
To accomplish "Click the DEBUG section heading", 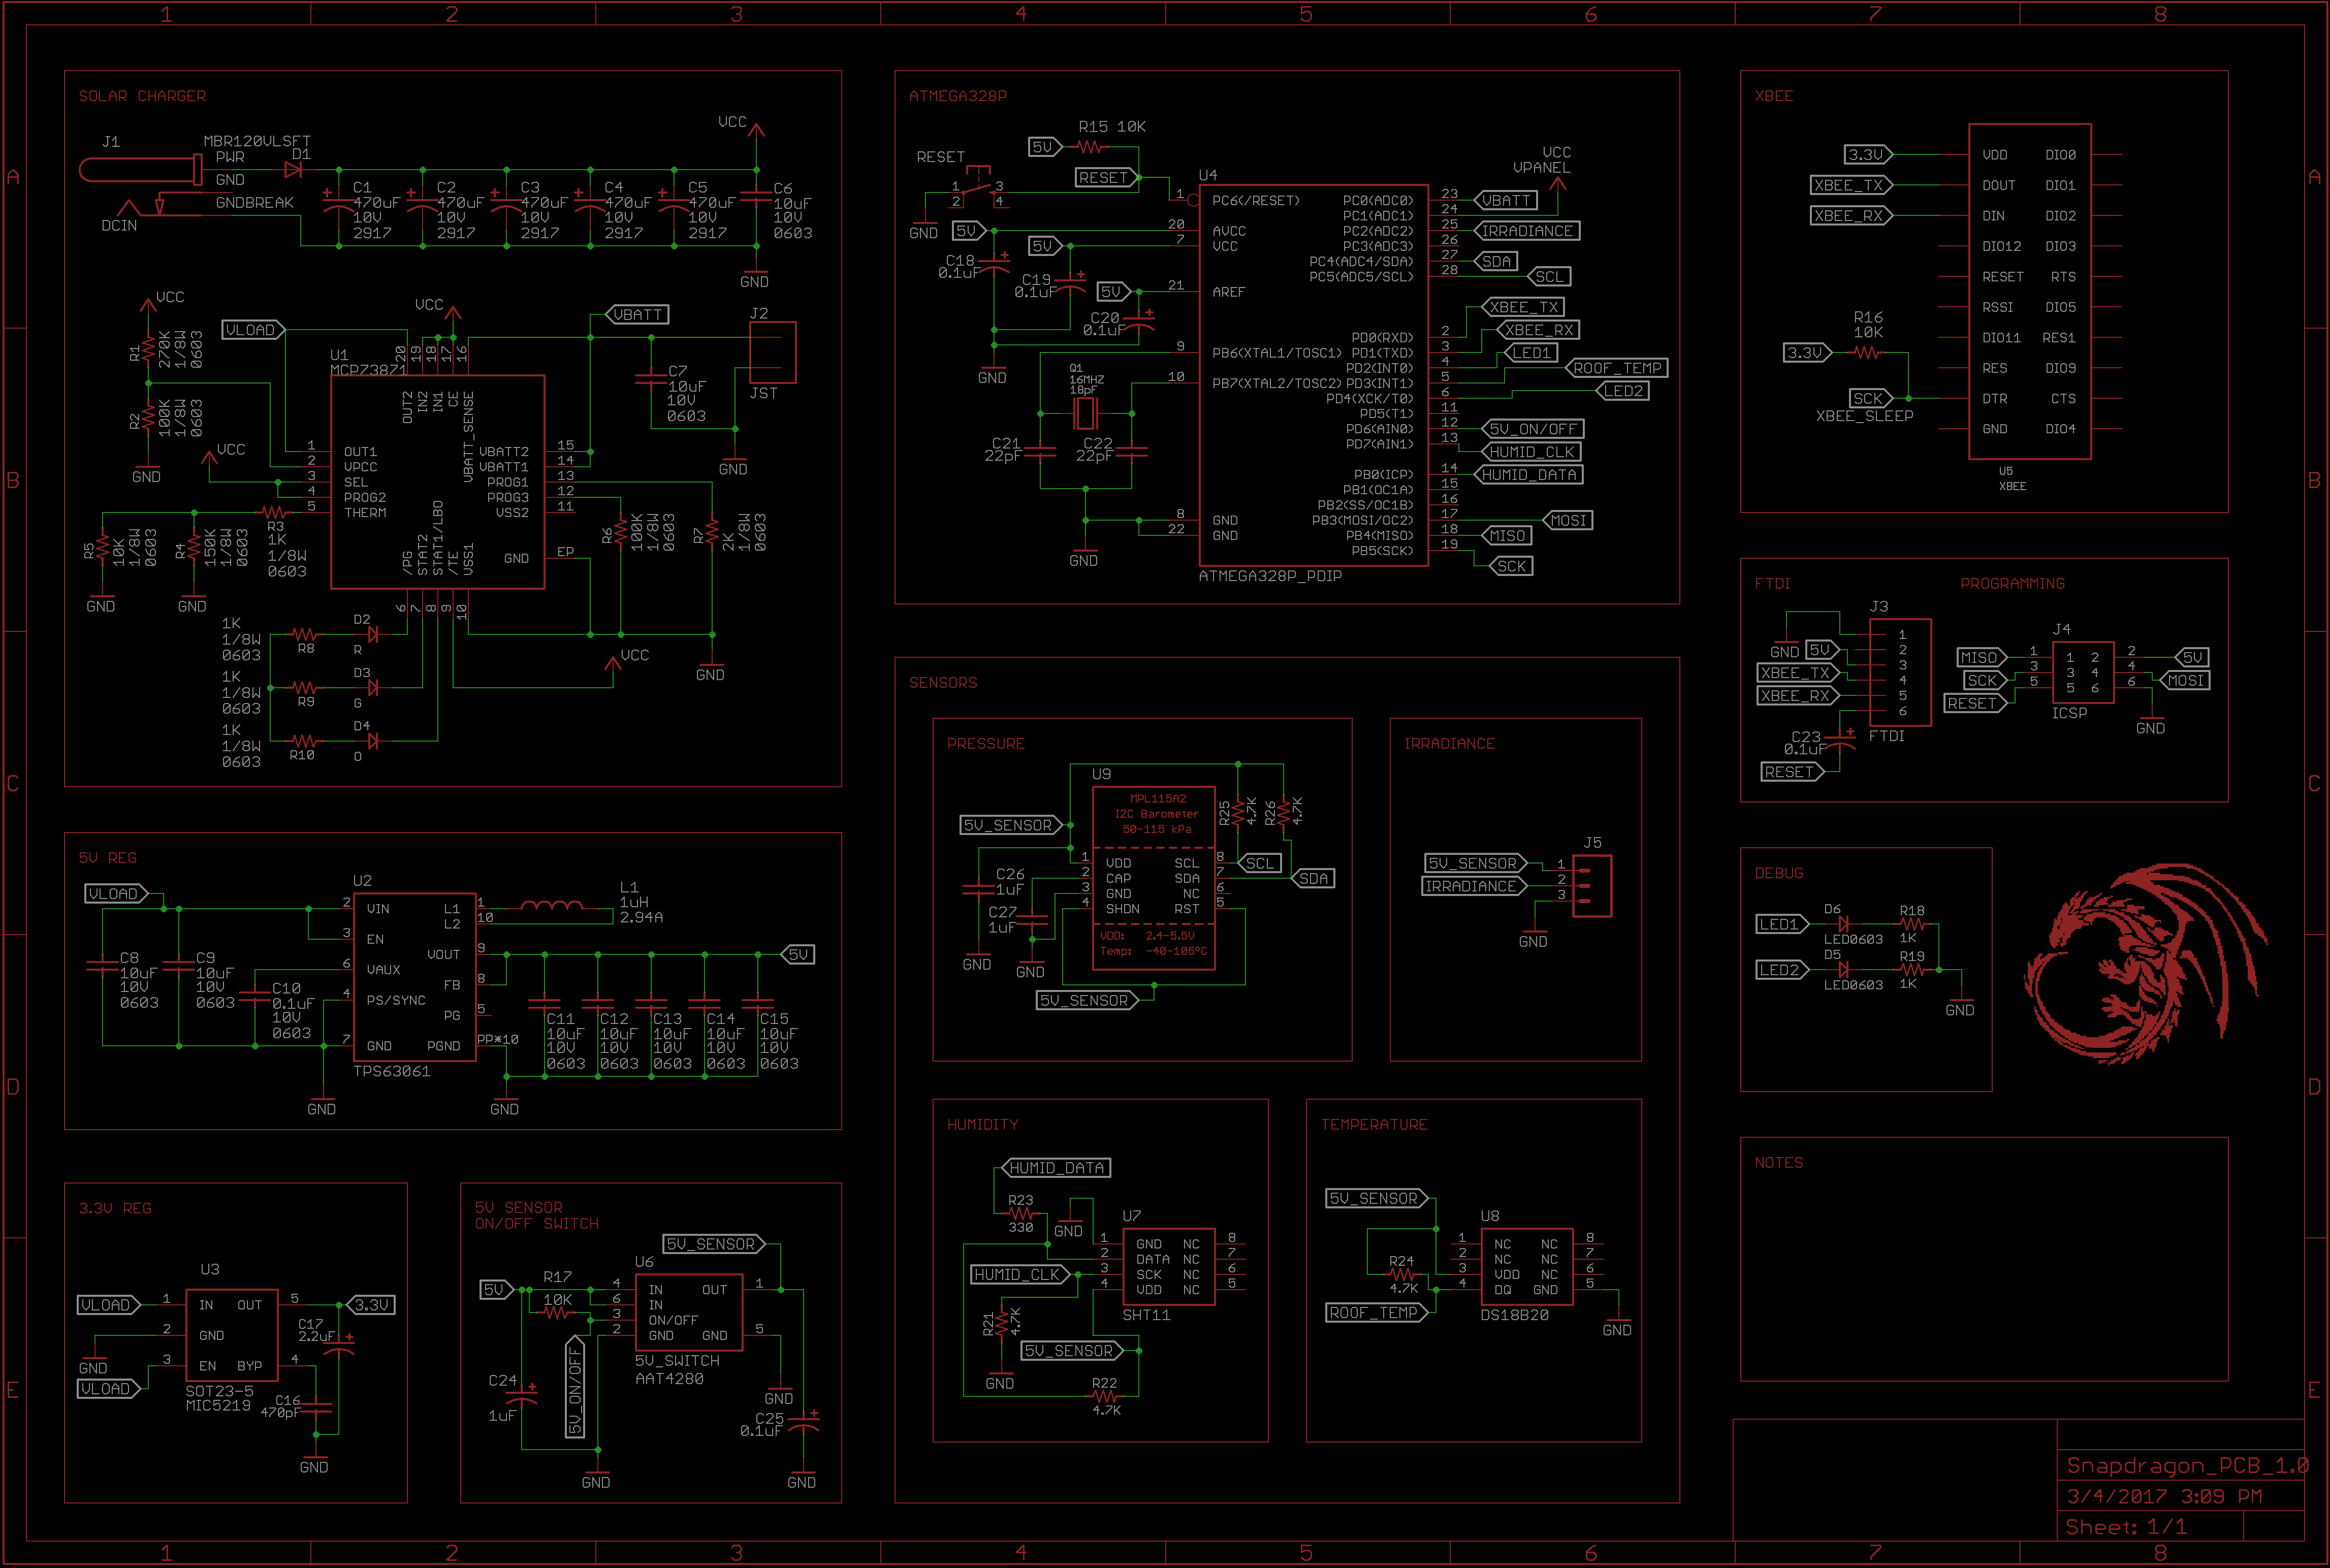I will click(1778, 873).
